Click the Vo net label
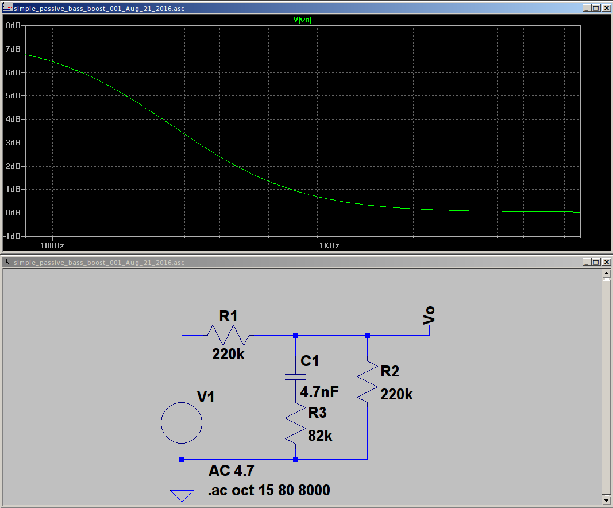 (x=429, y=315)
